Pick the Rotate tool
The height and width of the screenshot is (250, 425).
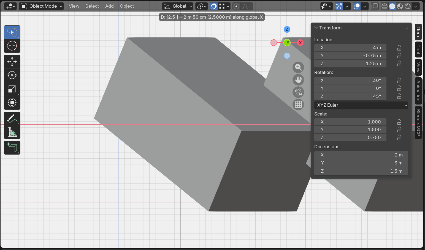(12, 75)
